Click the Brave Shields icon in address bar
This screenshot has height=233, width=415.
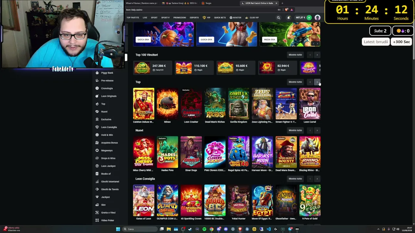click(286, 10)
